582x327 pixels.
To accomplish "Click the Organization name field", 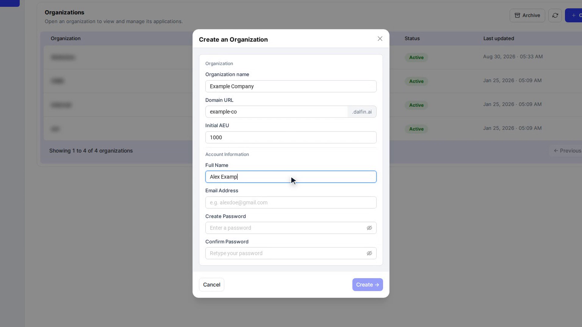I will coord(291,86).
